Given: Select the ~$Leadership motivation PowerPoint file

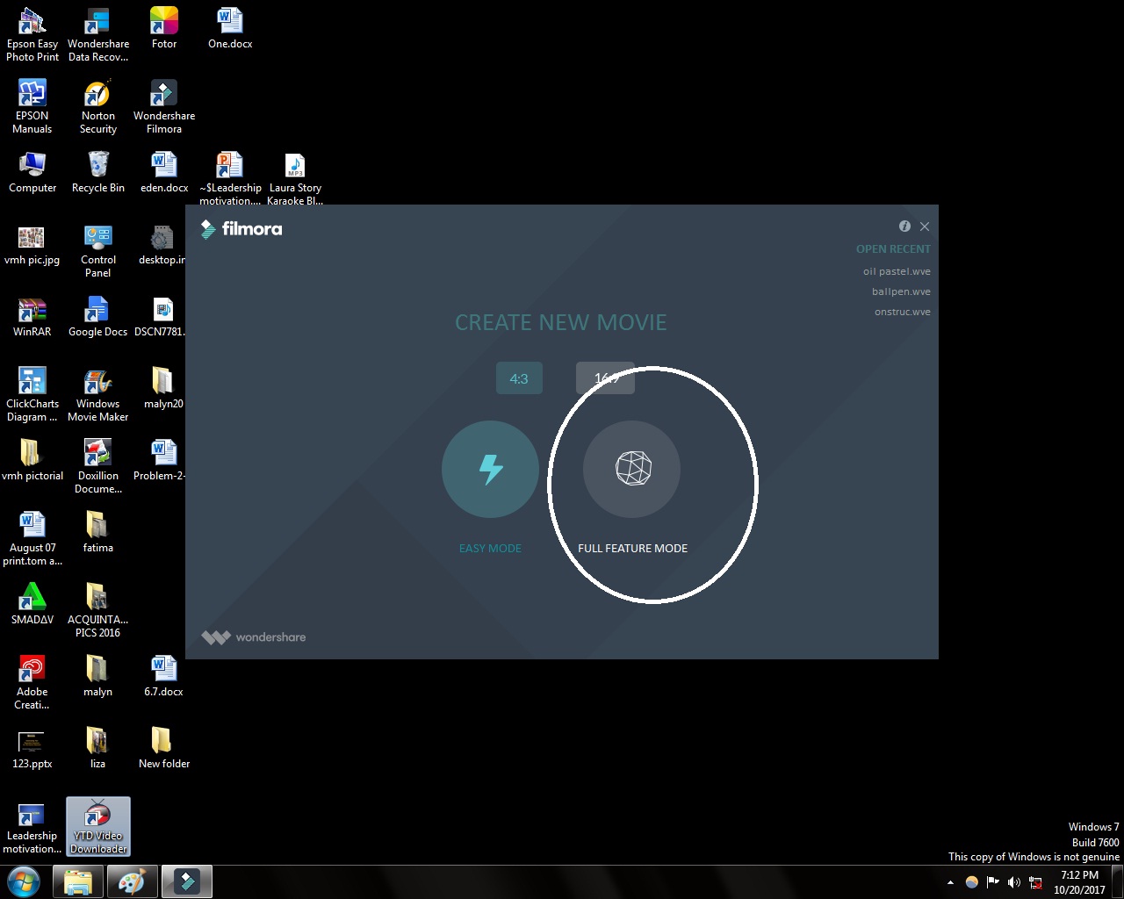Looking at the screenshot, I should [230, 178].
